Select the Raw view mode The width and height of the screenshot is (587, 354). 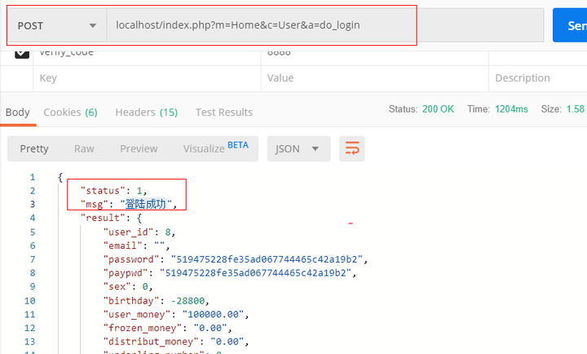84,148
